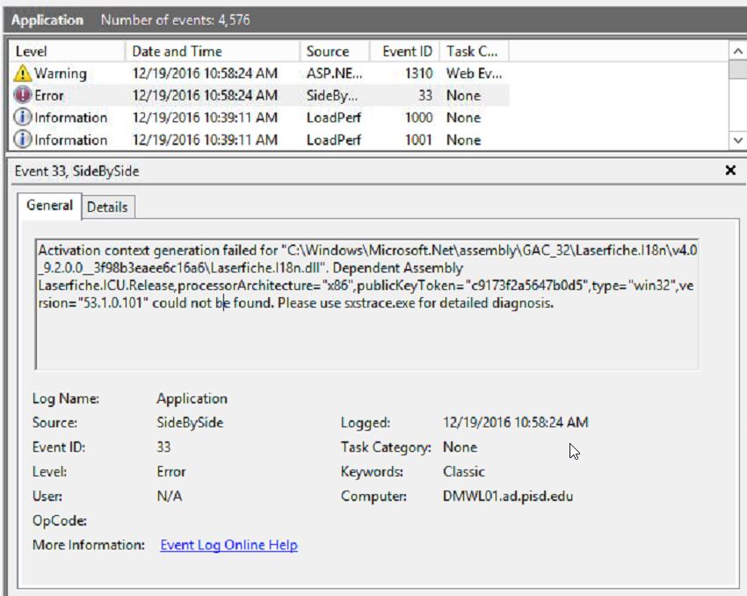Click Information icon of event ID 1000
This screenshot has width=747, height=596.
[x=23, y=118]
